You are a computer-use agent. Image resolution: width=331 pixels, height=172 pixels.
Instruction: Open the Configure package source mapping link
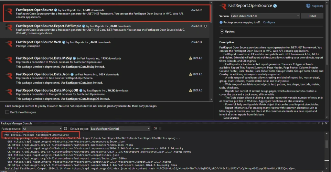tap(269, 22)
